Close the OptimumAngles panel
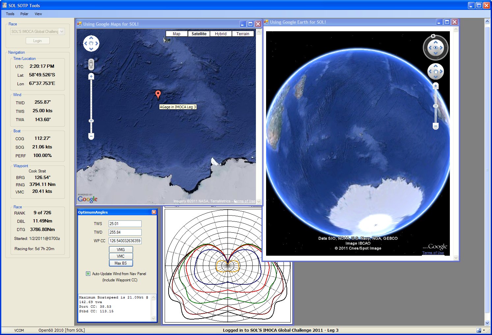Viewport: 492px width, 335px height. pos(154,212)
